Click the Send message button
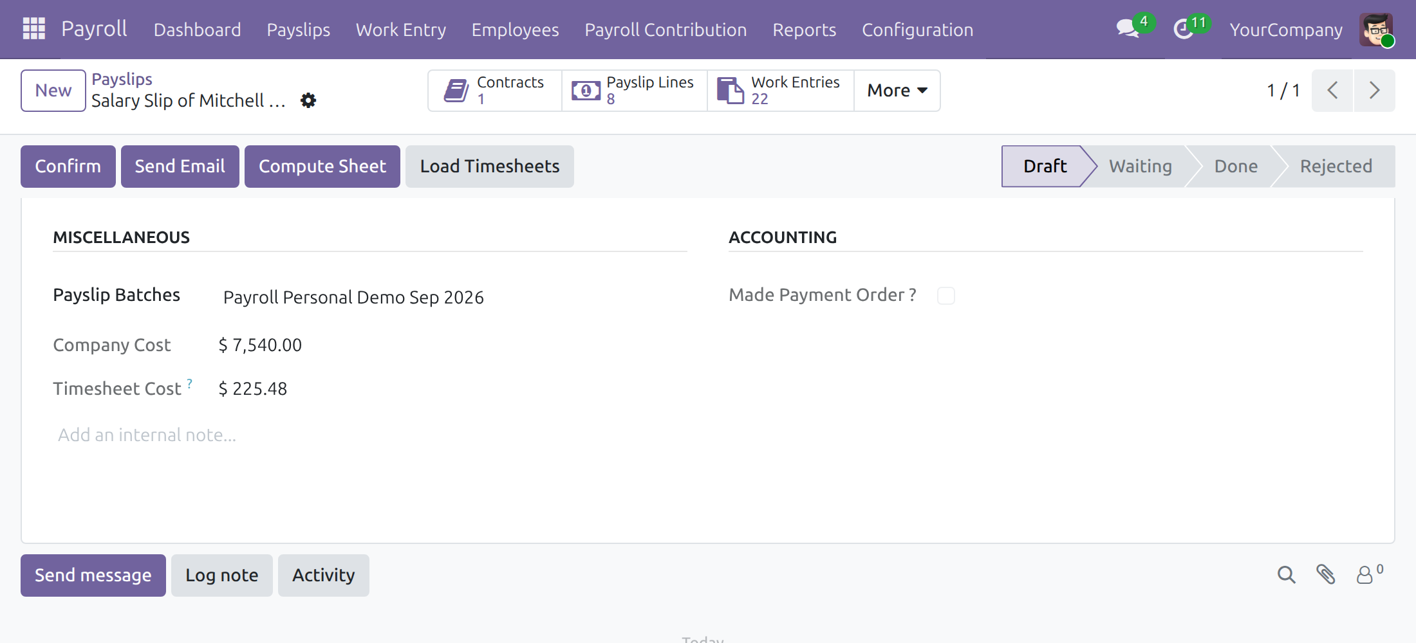 click(93, 575)
